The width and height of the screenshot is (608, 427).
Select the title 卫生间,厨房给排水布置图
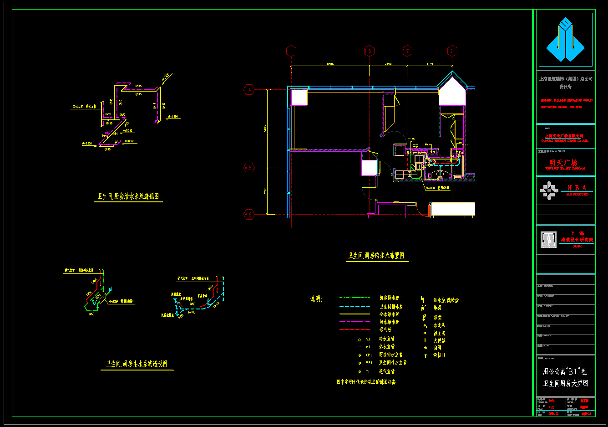point(376,256)
